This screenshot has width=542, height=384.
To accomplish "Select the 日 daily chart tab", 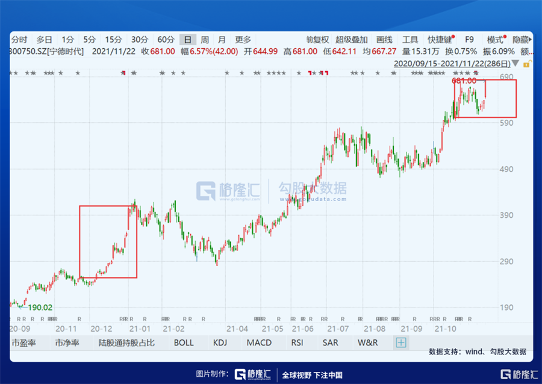I will [188, 40].
